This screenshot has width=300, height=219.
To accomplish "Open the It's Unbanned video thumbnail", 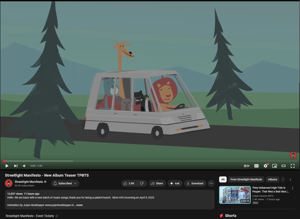I will click(235, 195).
